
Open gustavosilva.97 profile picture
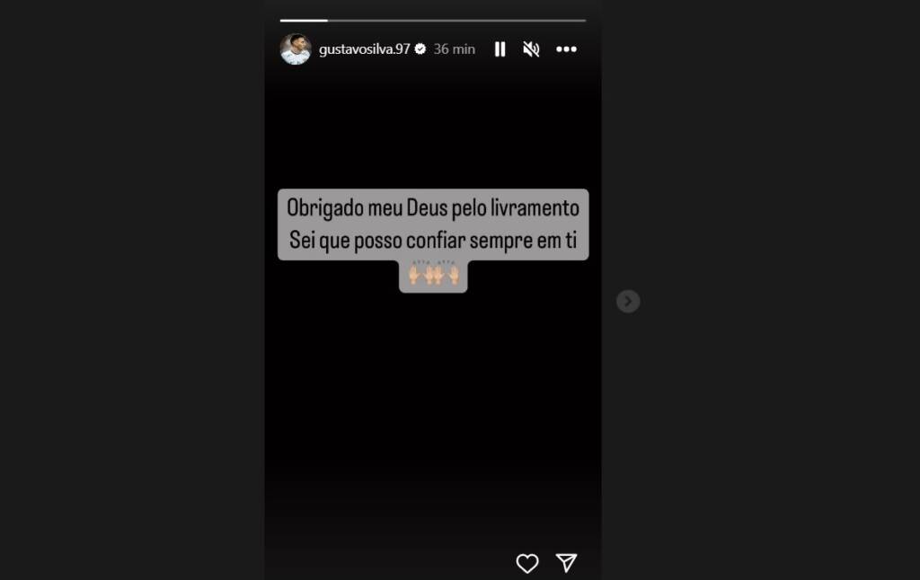296,49
